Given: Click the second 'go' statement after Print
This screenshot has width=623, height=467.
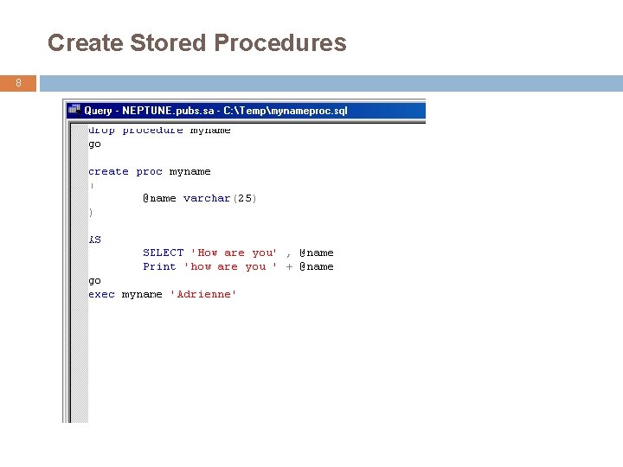Looking at the screenshot, I should [x=94, y=281].
